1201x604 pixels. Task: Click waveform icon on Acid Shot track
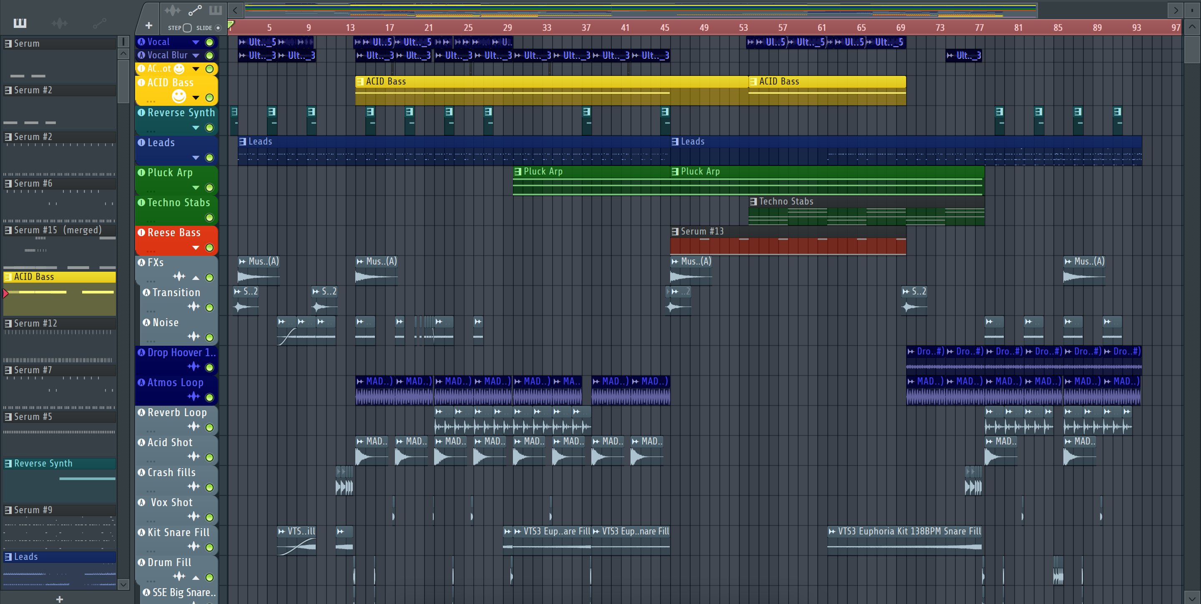pyautogui.click(x=194, y=457)
